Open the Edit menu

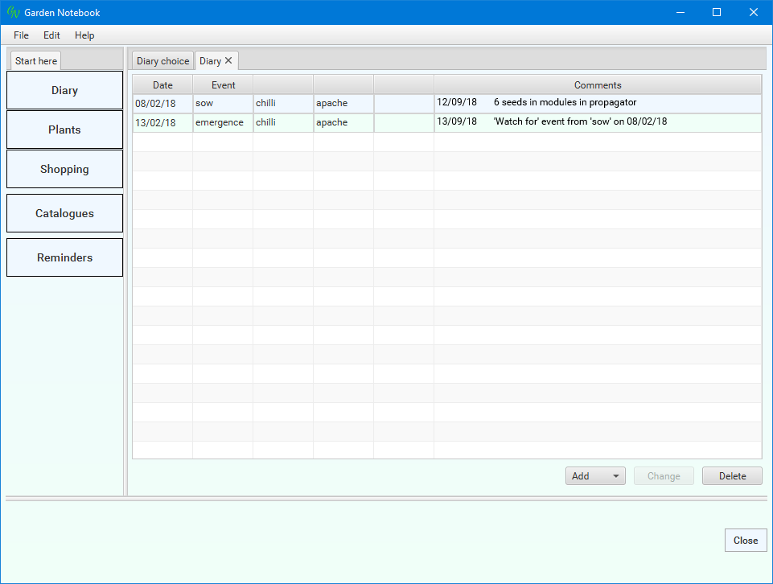[x=51, y=35]
